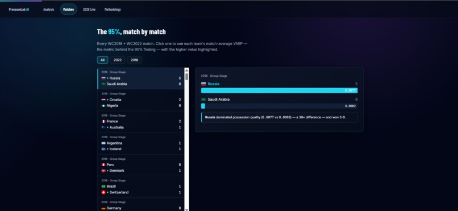
Task: Click the Denmark team name
Action: point(117,171)
